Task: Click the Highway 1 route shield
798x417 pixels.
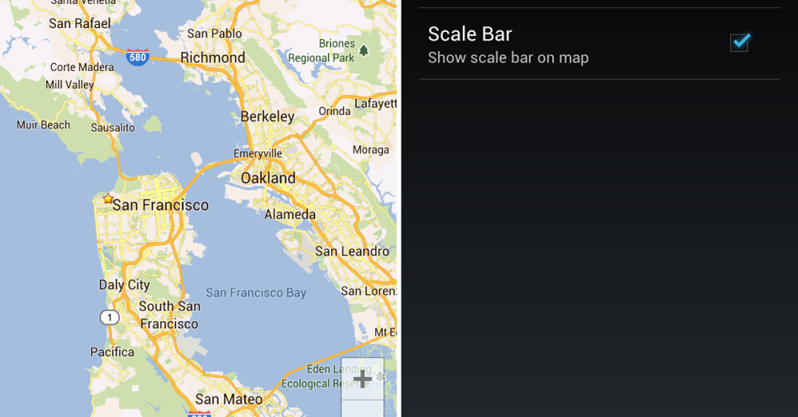Action: coord(109,317)
